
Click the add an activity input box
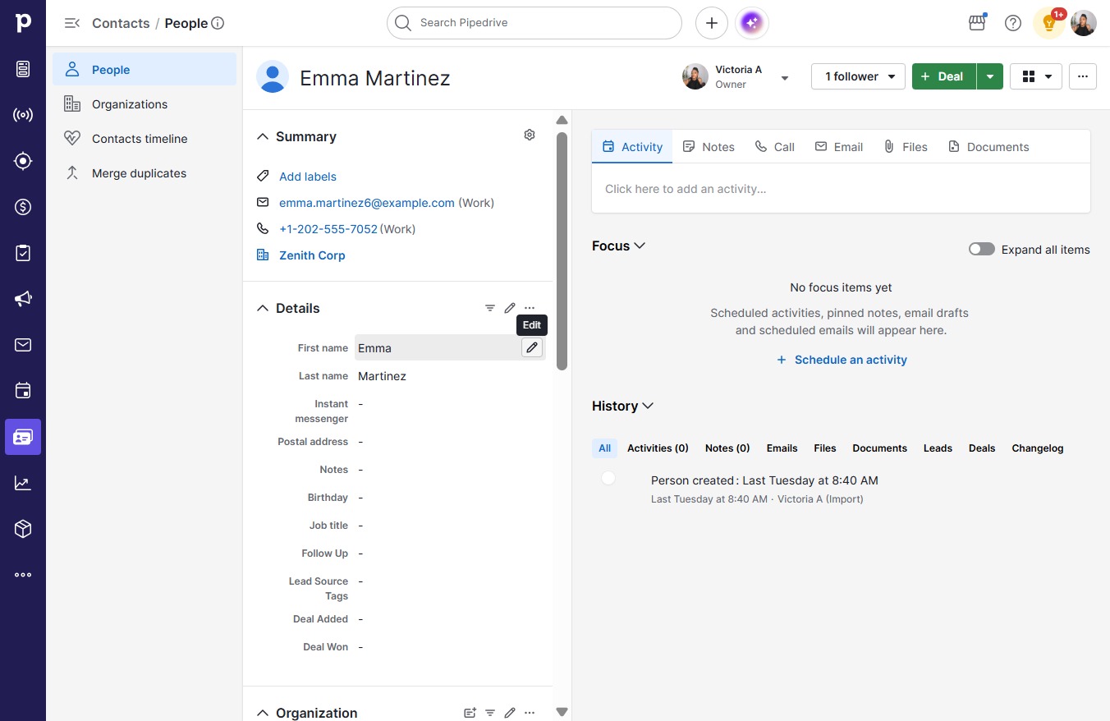[x=842, y=189]
